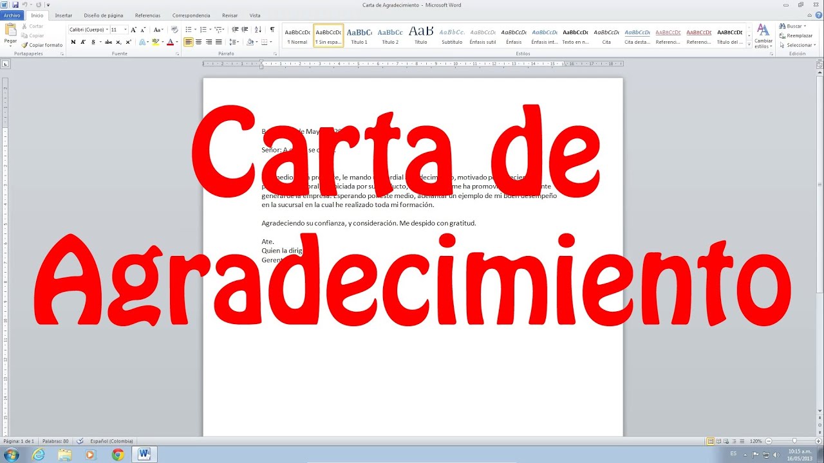Toggle bold with the N button

tap(73, 42)
